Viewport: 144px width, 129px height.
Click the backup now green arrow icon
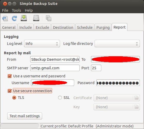tap(24, 18)
